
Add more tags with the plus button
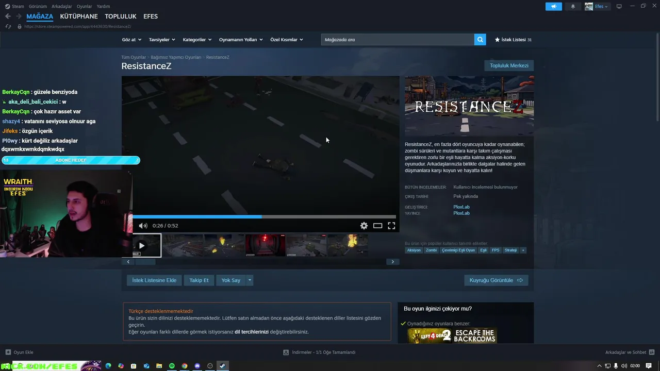pos(523,250)
